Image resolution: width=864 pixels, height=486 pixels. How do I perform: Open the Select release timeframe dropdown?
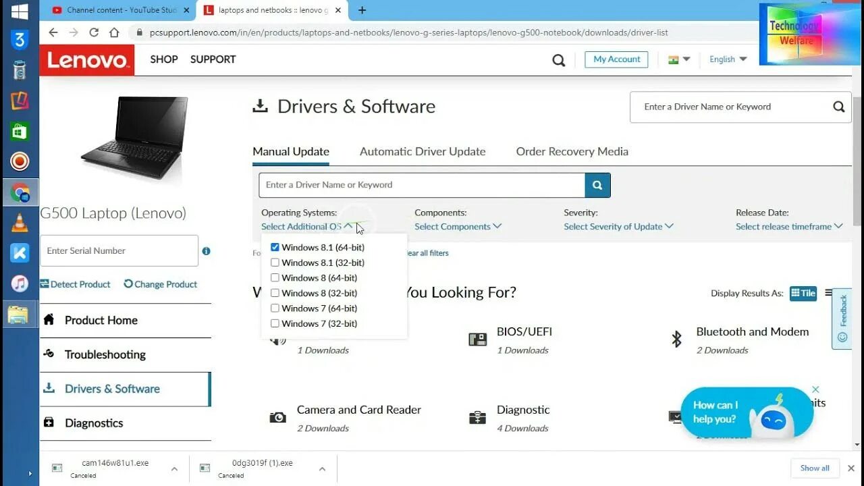click(x=788, y=226)
